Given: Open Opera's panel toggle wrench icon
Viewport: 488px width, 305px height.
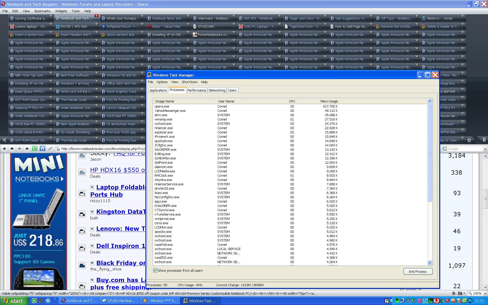Looking at the screenshot, I should (x=4, y=140).
